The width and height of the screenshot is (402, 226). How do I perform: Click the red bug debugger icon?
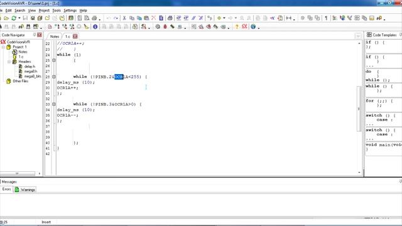(x=165, y=26)
